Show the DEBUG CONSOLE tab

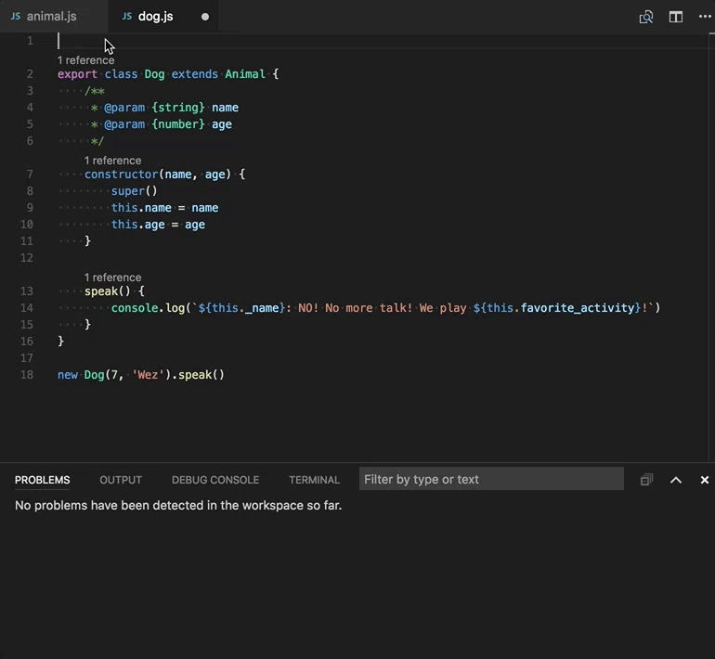point(214,480)
